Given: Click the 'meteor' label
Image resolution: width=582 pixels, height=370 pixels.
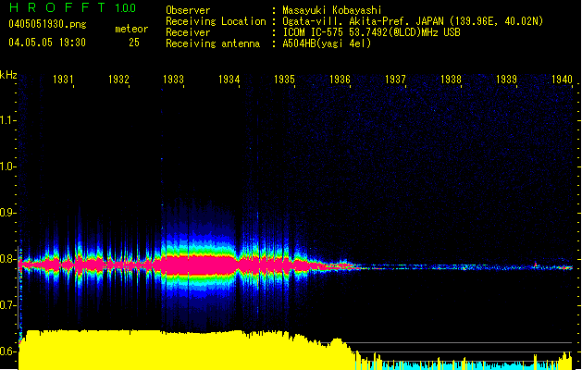Looking at the screenshot, I should [131, 29].
